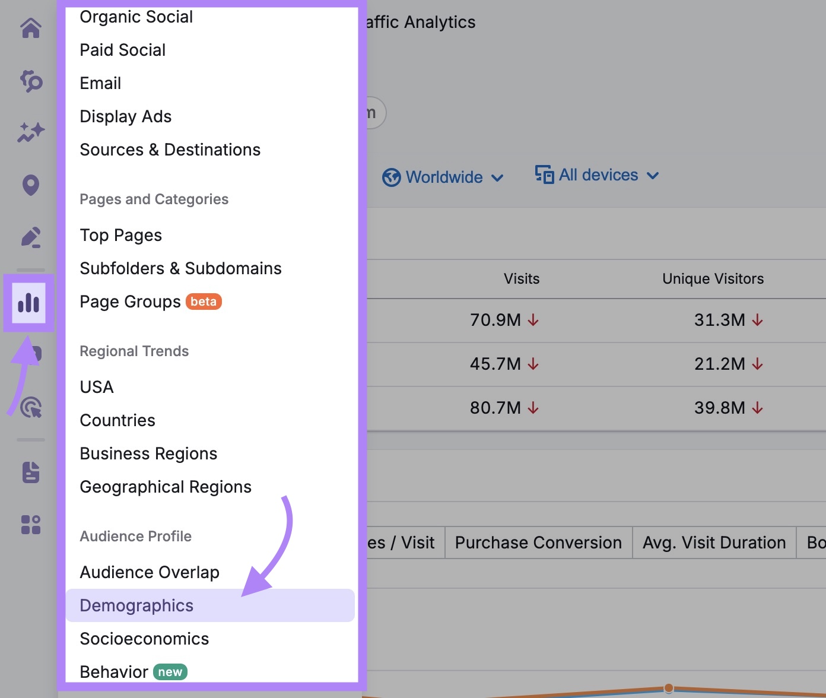This screenshot has width=826, height=698.
Task: Open the Reports document icon
Action: [30, 472]
